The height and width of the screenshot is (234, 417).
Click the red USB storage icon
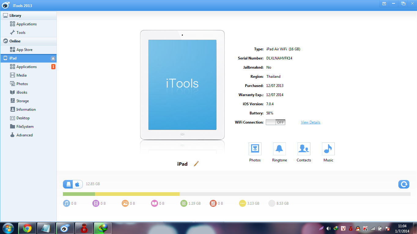pos(213,203)
